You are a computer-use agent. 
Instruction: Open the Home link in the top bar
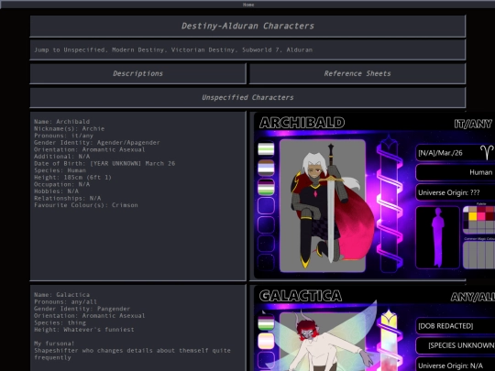[248, 5]
